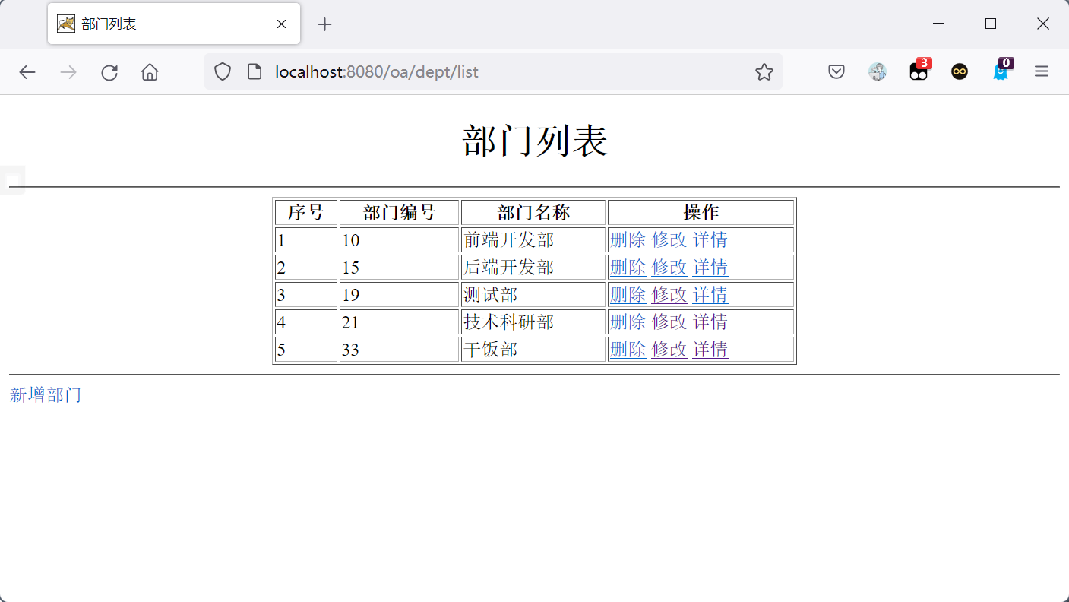Viewport: 1069px width, 602px height.
Task: Maximize the browser window
Action: 991,24
